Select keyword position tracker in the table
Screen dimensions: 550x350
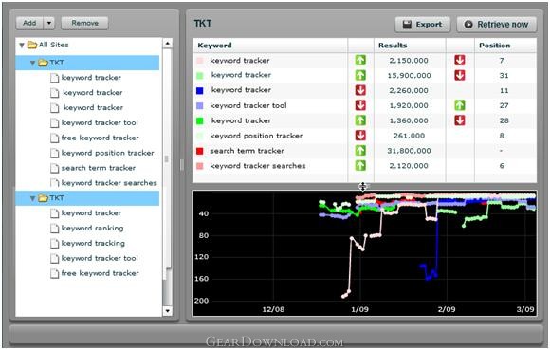coord(256,136)
